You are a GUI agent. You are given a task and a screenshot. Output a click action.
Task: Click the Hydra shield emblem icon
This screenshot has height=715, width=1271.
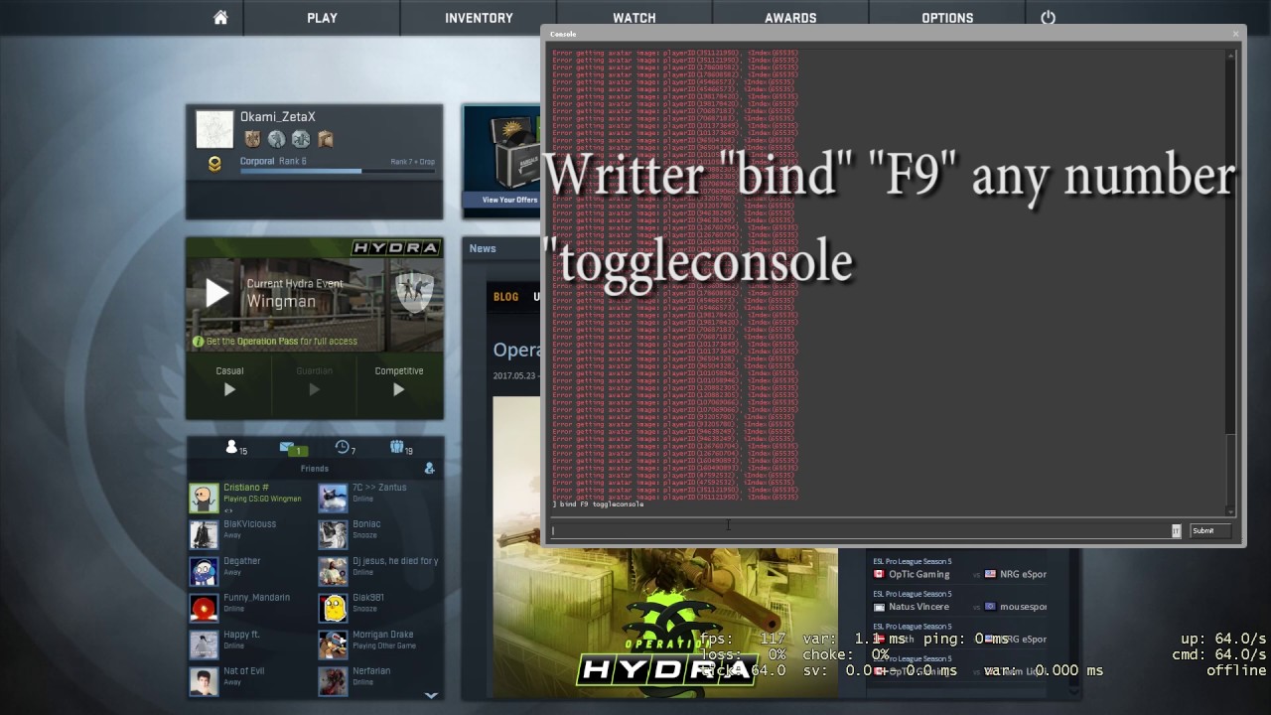pyautogui.click(x=414, y=292)
